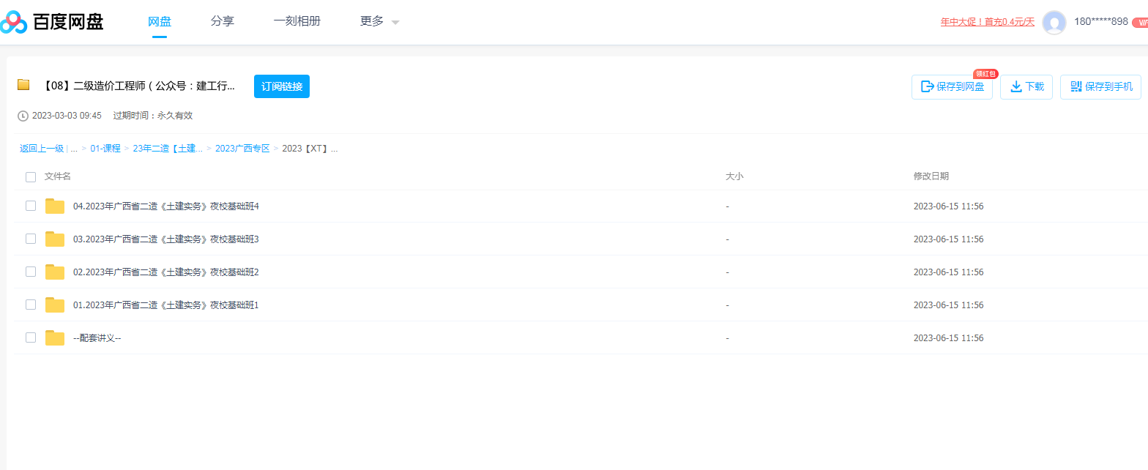The height and width of the screenshot is (470, 1148).
Task: Expand the collapsed breadcrumb ellipsis
Action: (x=74, y=149)
